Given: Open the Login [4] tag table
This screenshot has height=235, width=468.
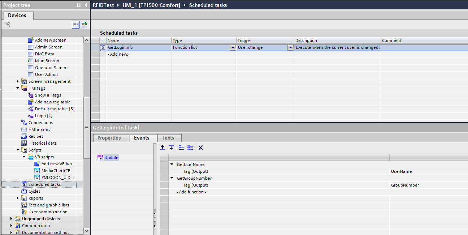Looking at the screenshot, I should tap(43, 116).
